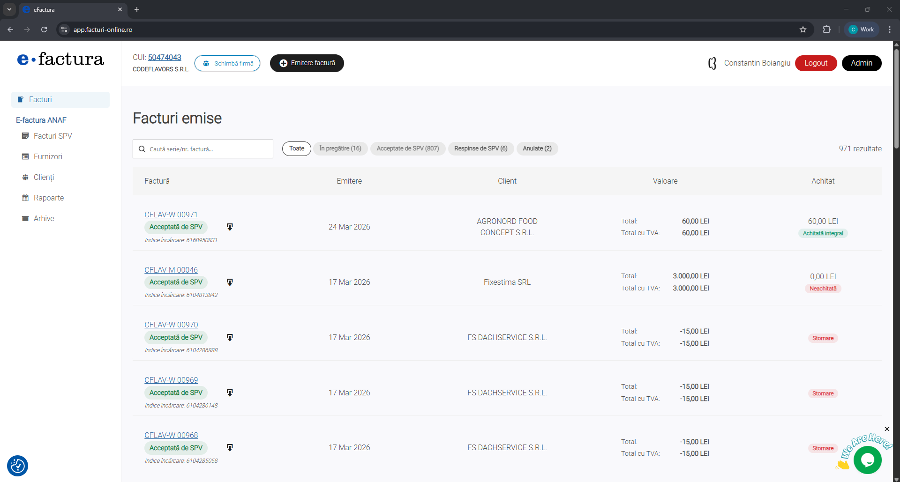Click the download icon for invoice CFLAV-W 00969
Image resolution: width=900 pixels, height=482 pixels.
tap(230, 393)
